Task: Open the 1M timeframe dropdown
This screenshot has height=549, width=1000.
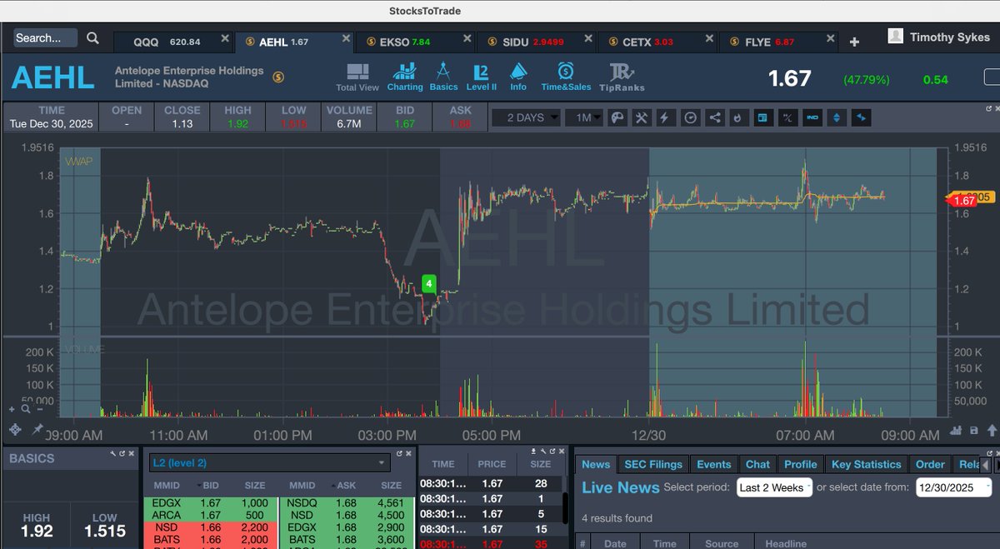Action: point(584,117)
